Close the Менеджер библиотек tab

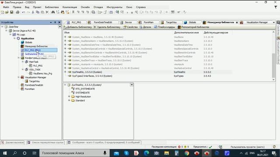[x=237, y=23]
